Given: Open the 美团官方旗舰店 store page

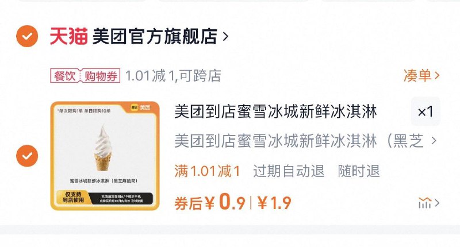Looking at the screenshot, I should pyautogui.click(x=155, y=36).
